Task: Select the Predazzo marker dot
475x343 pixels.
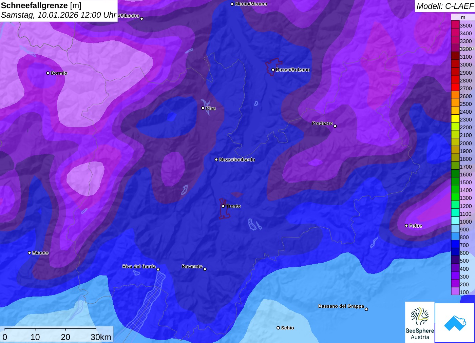Action: click(335, 126)
